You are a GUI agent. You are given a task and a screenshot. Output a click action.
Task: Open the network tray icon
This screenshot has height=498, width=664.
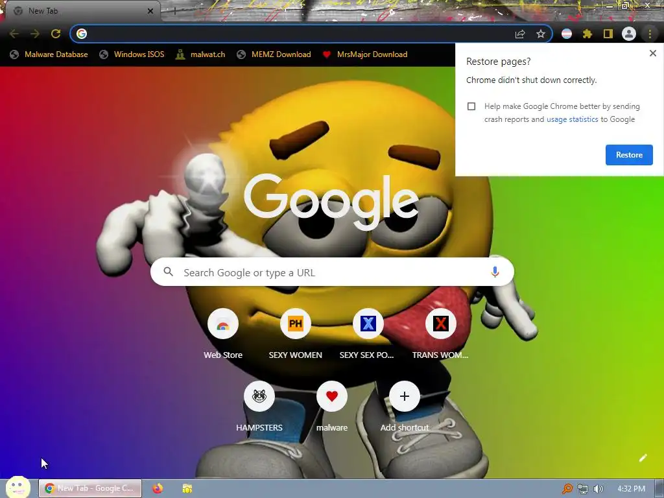pos(583,489)
